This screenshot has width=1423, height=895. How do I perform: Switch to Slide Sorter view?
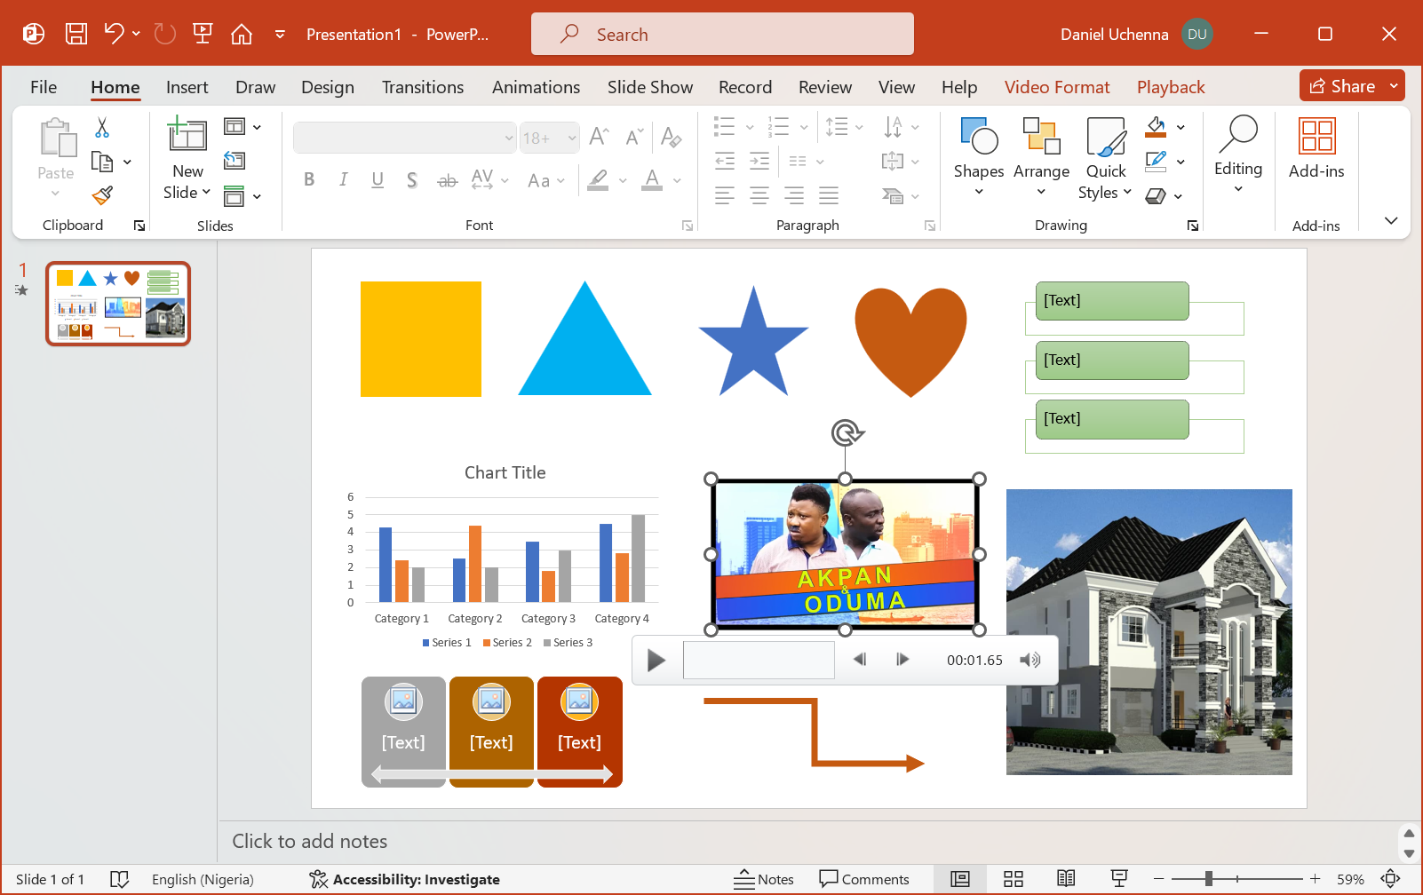pos(1013,879)
